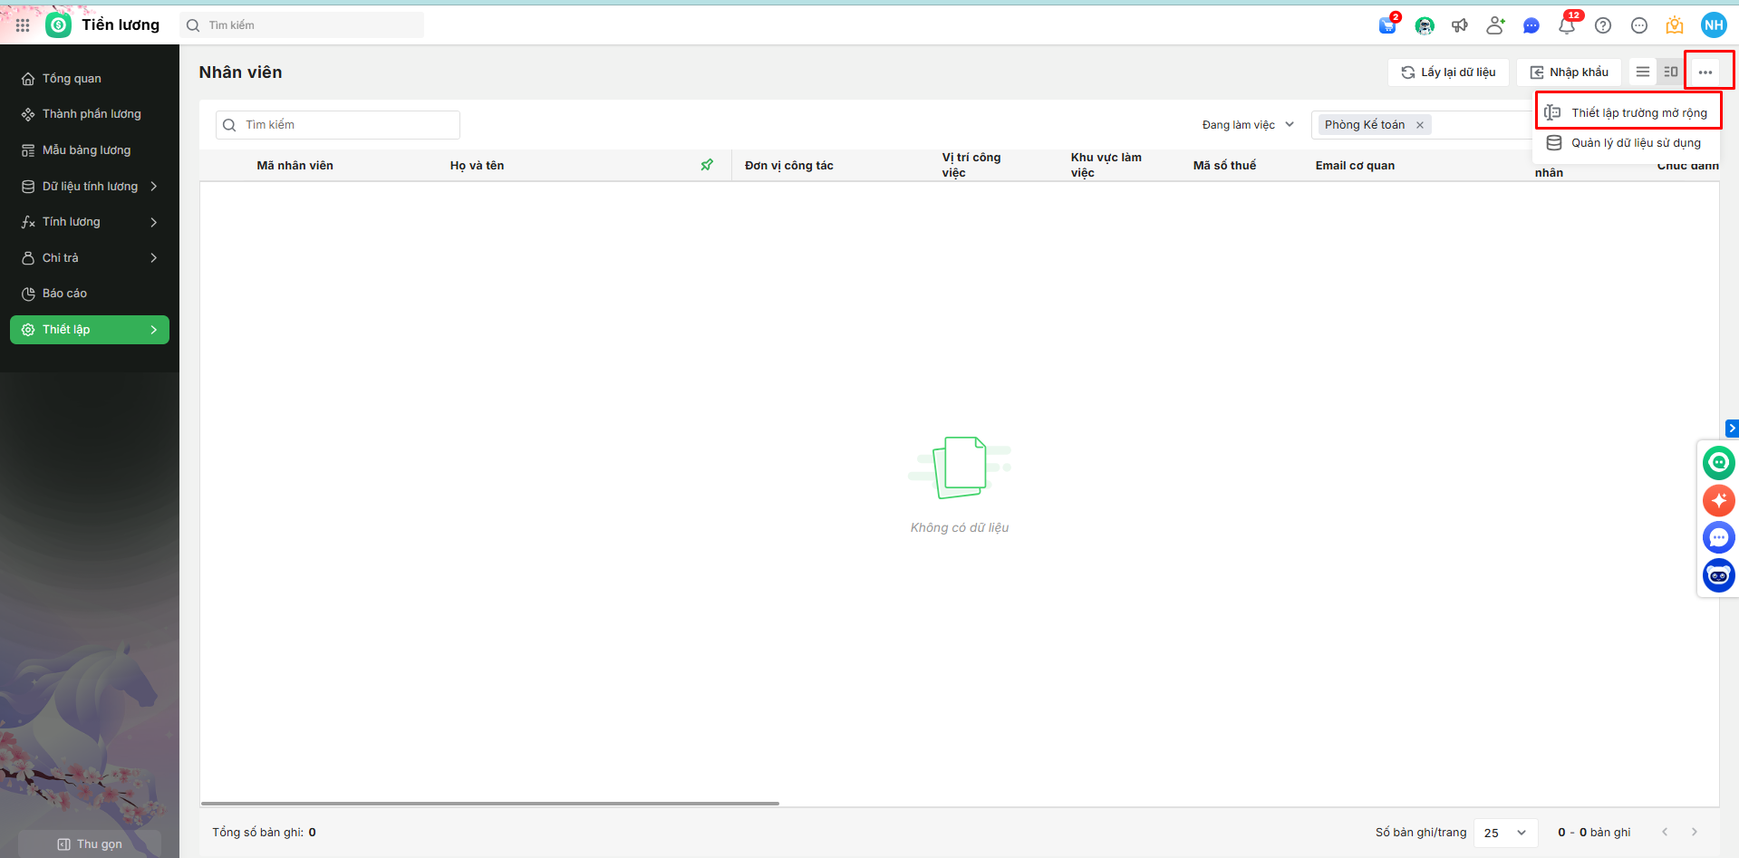
Task: Click the global Tìm kiếm search box
Action: 303,25
